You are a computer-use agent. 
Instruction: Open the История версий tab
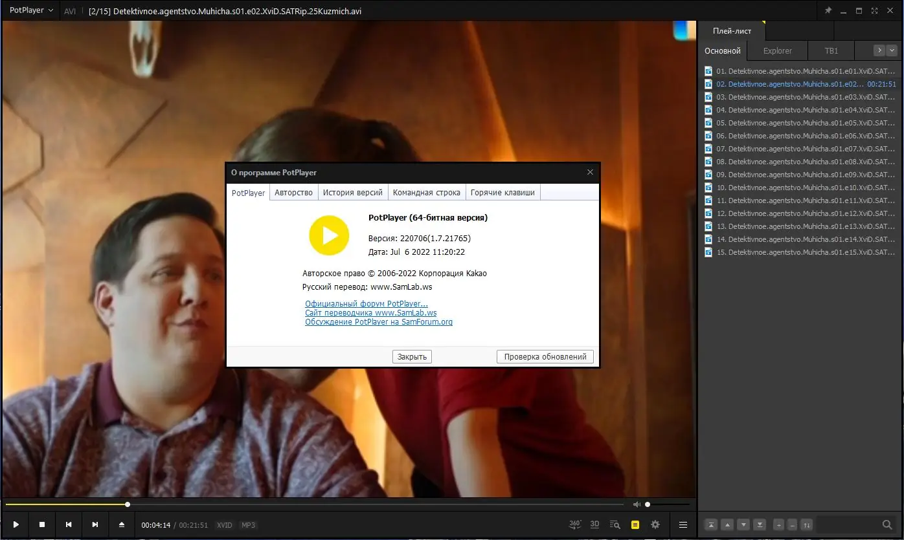[353, 193]
